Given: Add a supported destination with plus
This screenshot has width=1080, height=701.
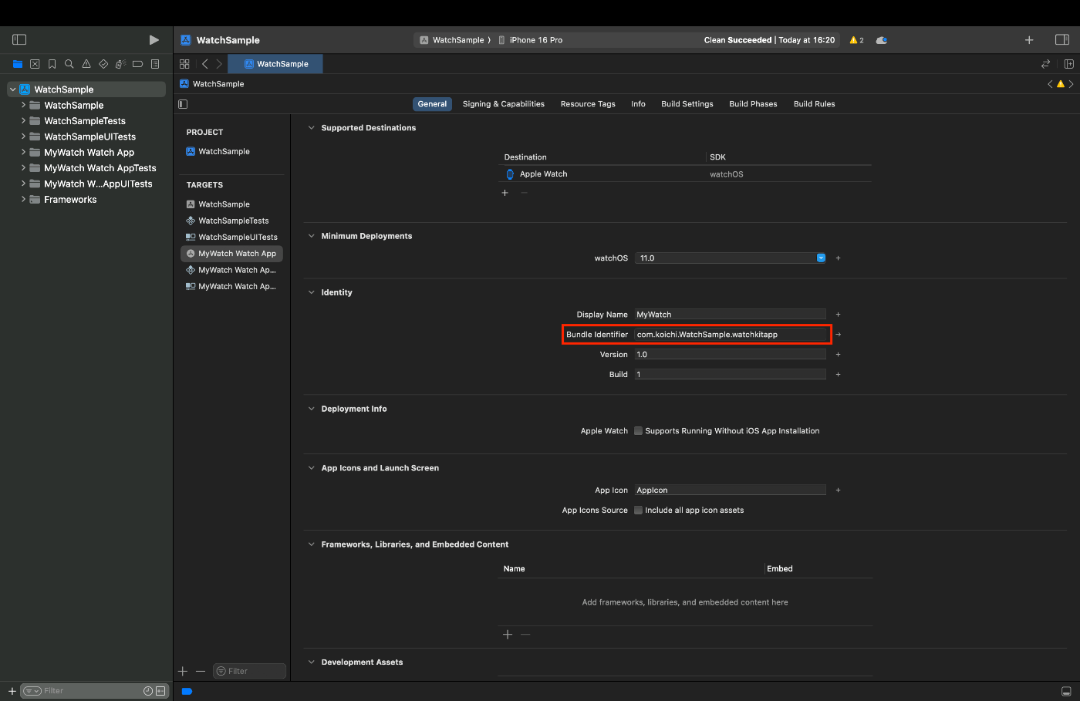Looking at the screenshot, I should [x=505, y=193].
